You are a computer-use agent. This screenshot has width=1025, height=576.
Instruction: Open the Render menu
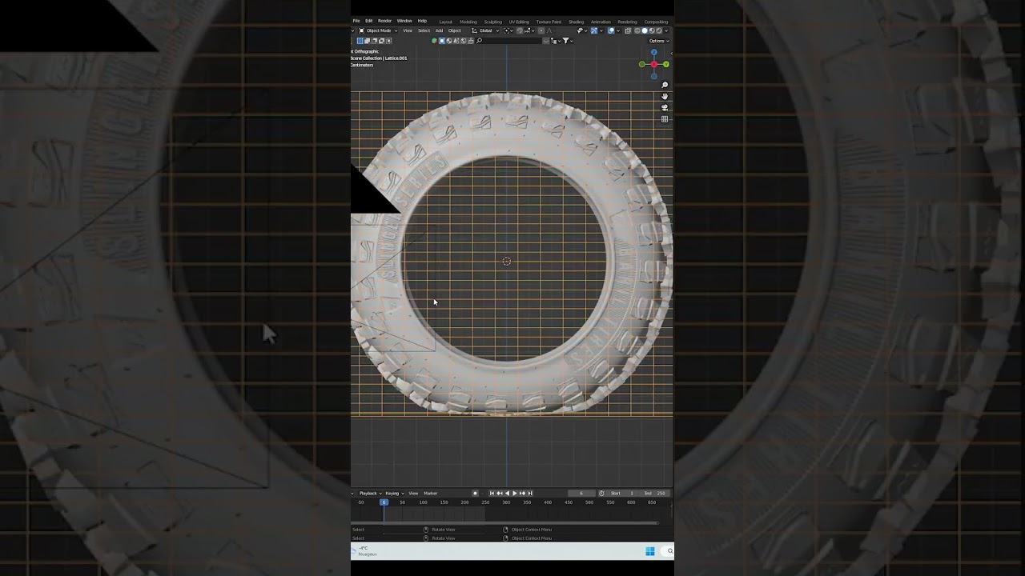pos(384,21)
